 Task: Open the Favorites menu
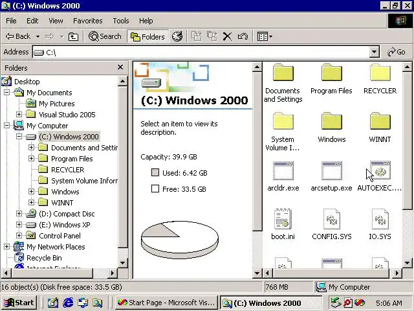pyautogui.click(x=88, y=21)
